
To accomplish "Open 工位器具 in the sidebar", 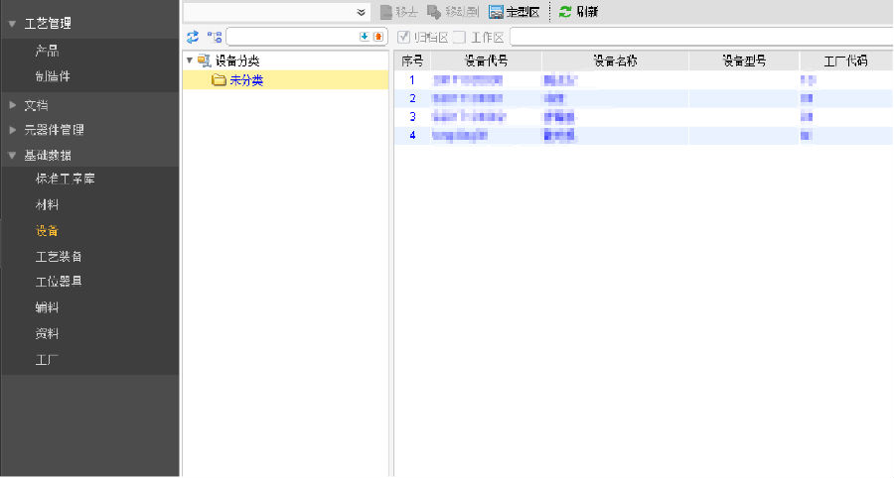I will [x=59, y=282].
